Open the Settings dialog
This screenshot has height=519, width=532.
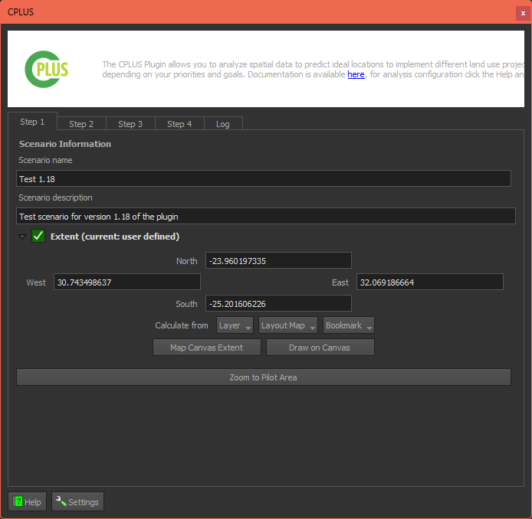click(x=77, y=501)
